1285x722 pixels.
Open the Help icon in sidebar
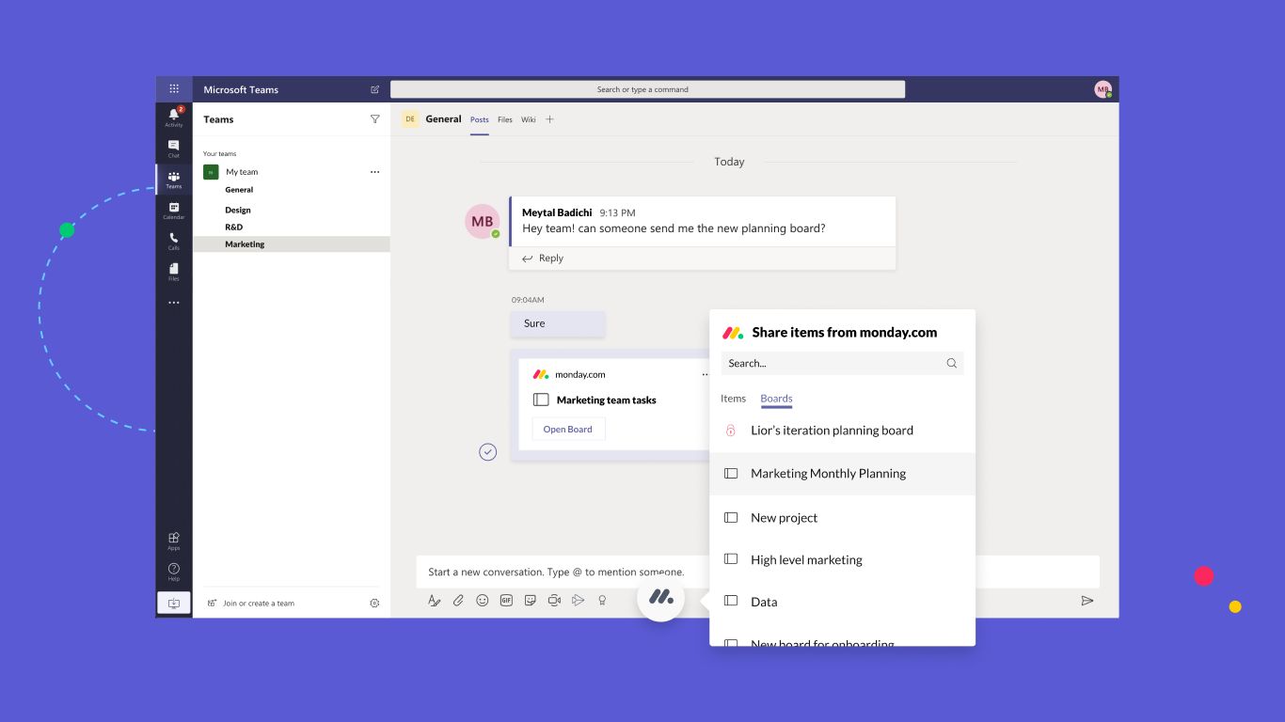tap(174, 572)
